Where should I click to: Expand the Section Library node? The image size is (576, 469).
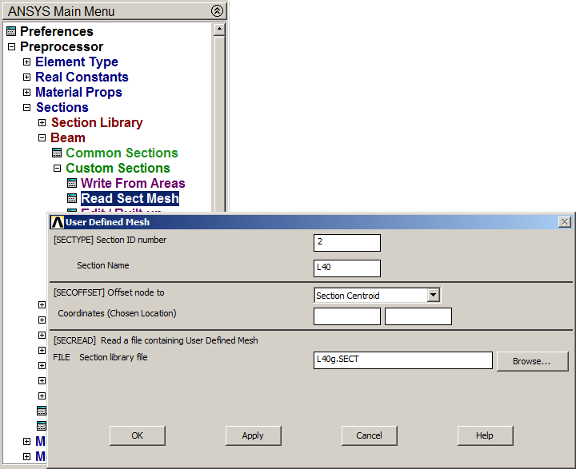(x=42, y=123)
